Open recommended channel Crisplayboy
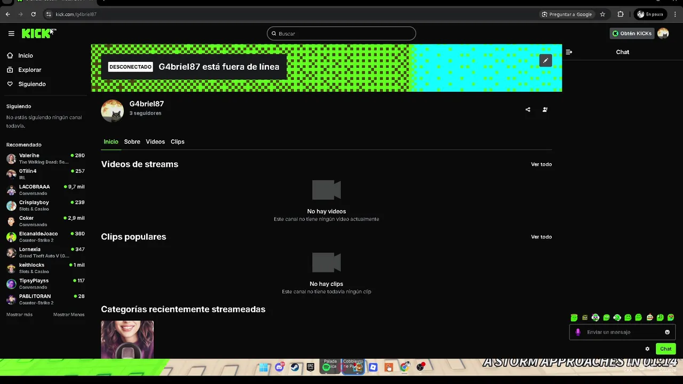The image size is (683, 384). coord(45,205)
